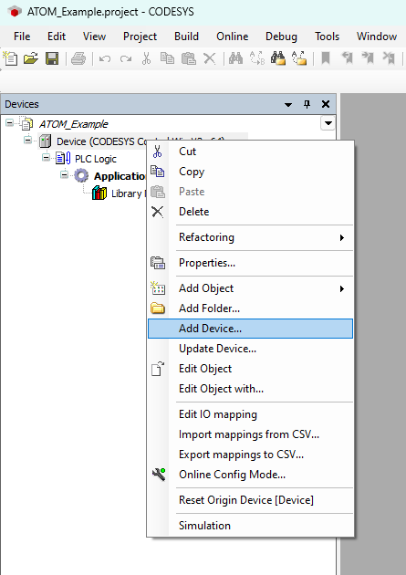406x575 pixels.
Task: Click the Paste toolbar icon
Action: 189,58
